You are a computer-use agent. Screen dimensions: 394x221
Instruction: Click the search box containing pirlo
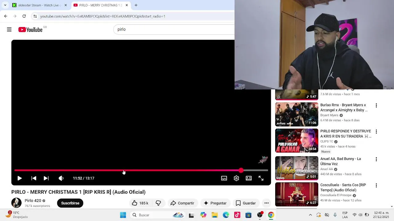(x=174, y=29)
